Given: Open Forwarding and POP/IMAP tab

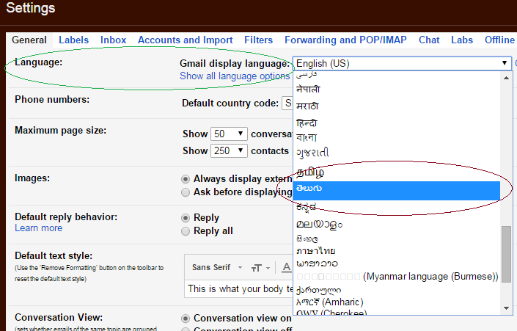Looking at the screenshot, I should [345, 40].
